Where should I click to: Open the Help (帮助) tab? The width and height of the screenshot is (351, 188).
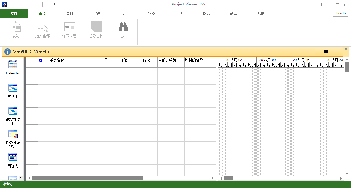click(x=261, y=14)
